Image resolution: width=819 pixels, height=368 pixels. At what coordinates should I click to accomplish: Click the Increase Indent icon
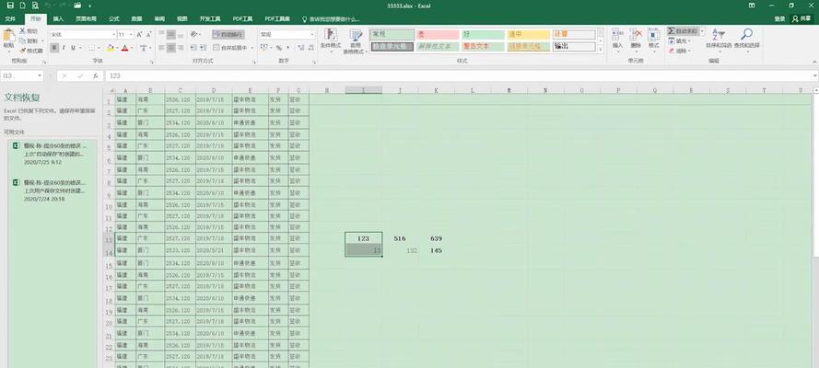pyautogui.click(x=204, y=48)
